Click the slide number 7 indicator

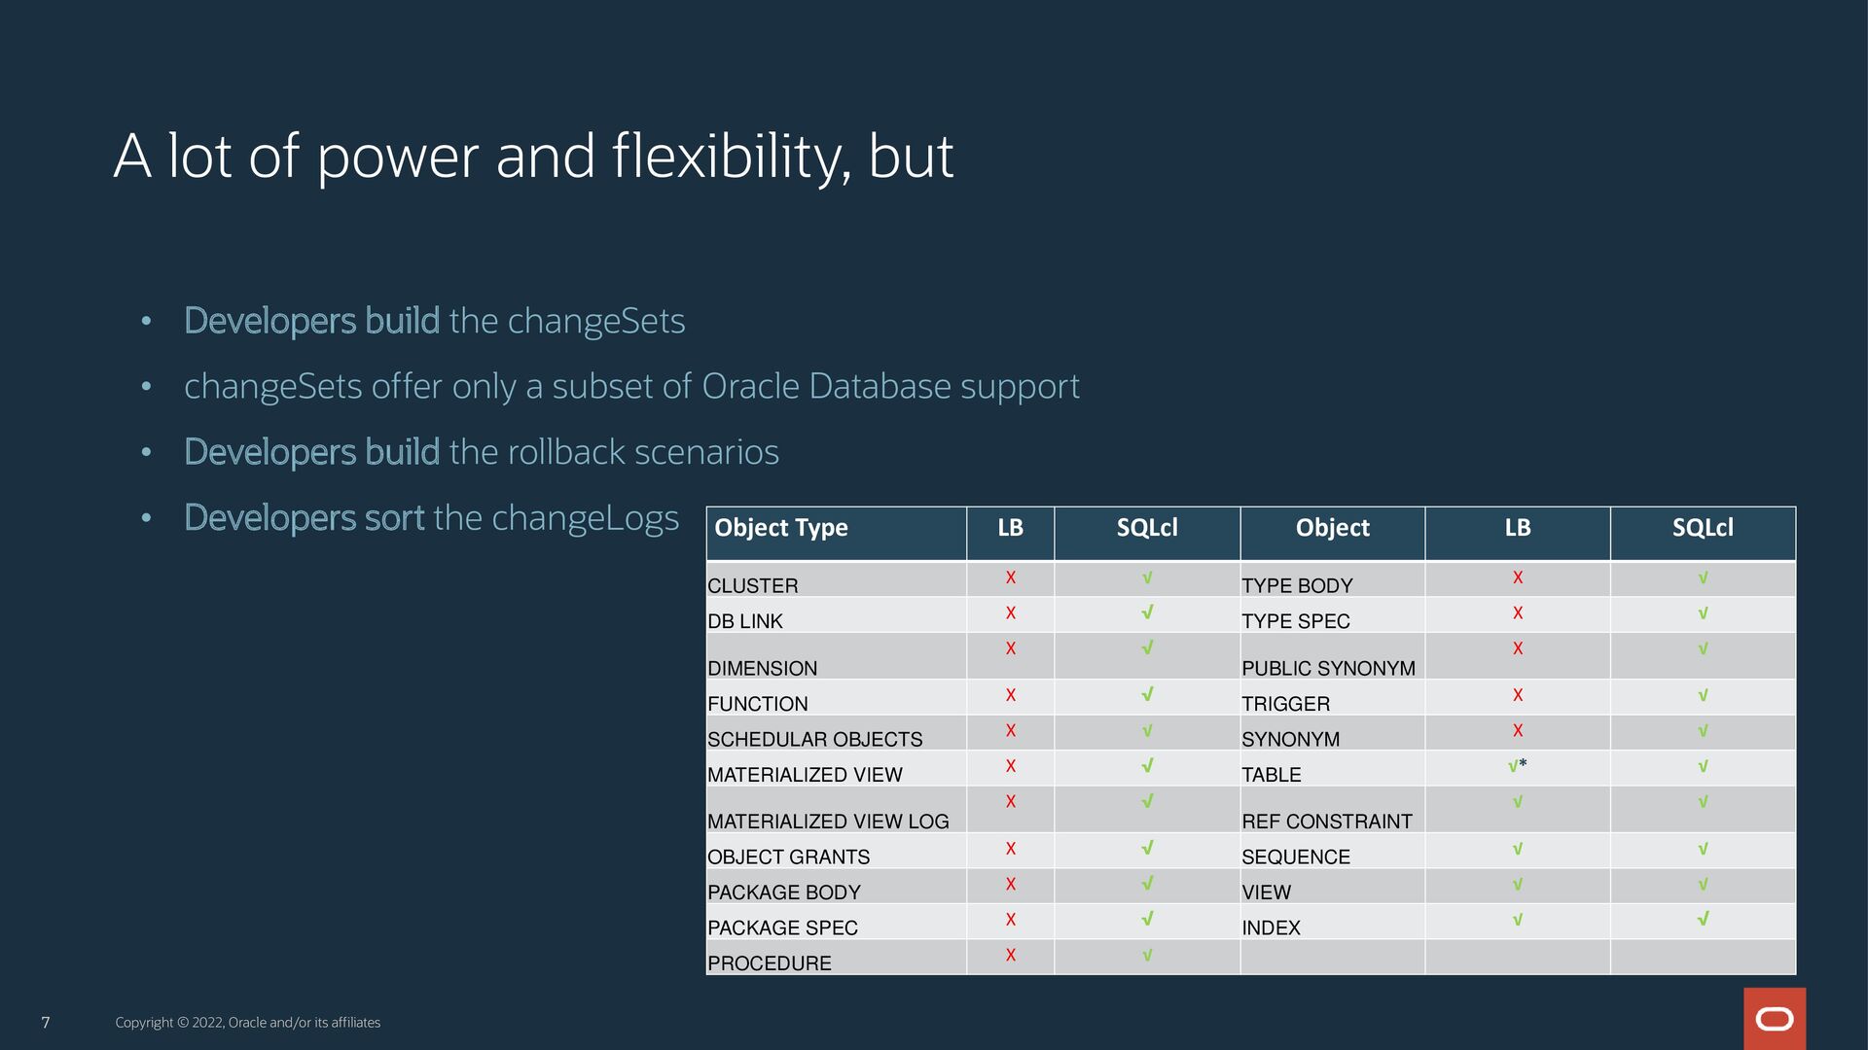(x=45, y=1023)
